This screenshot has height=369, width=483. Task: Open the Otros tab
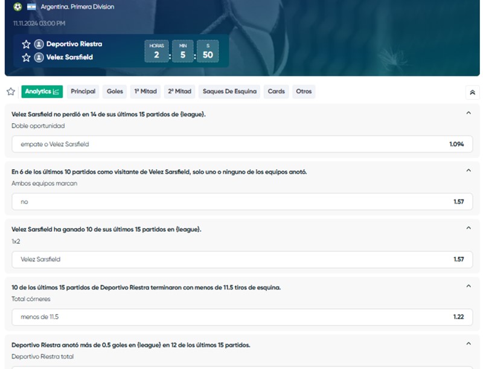coord(304,91)
